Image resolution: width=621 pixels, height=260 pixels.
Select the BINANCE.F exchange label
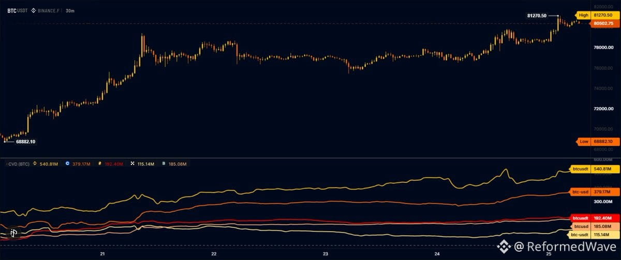(50, 10)
